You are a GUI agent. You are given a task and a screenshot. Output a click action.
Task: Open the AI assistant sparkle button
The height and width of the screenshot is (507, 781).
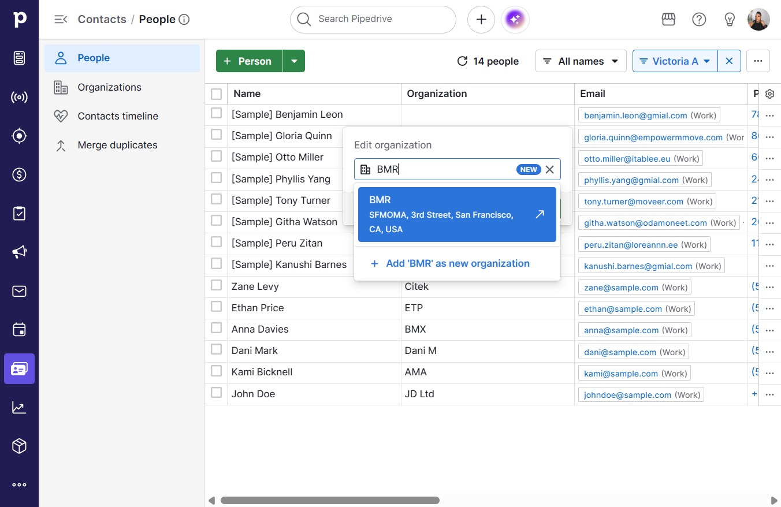coord(515,19)
